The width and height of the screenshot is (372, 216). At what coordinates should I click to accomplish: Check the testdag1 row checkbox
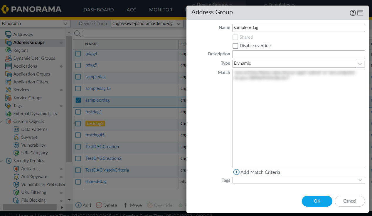click(x=78, y=112)
